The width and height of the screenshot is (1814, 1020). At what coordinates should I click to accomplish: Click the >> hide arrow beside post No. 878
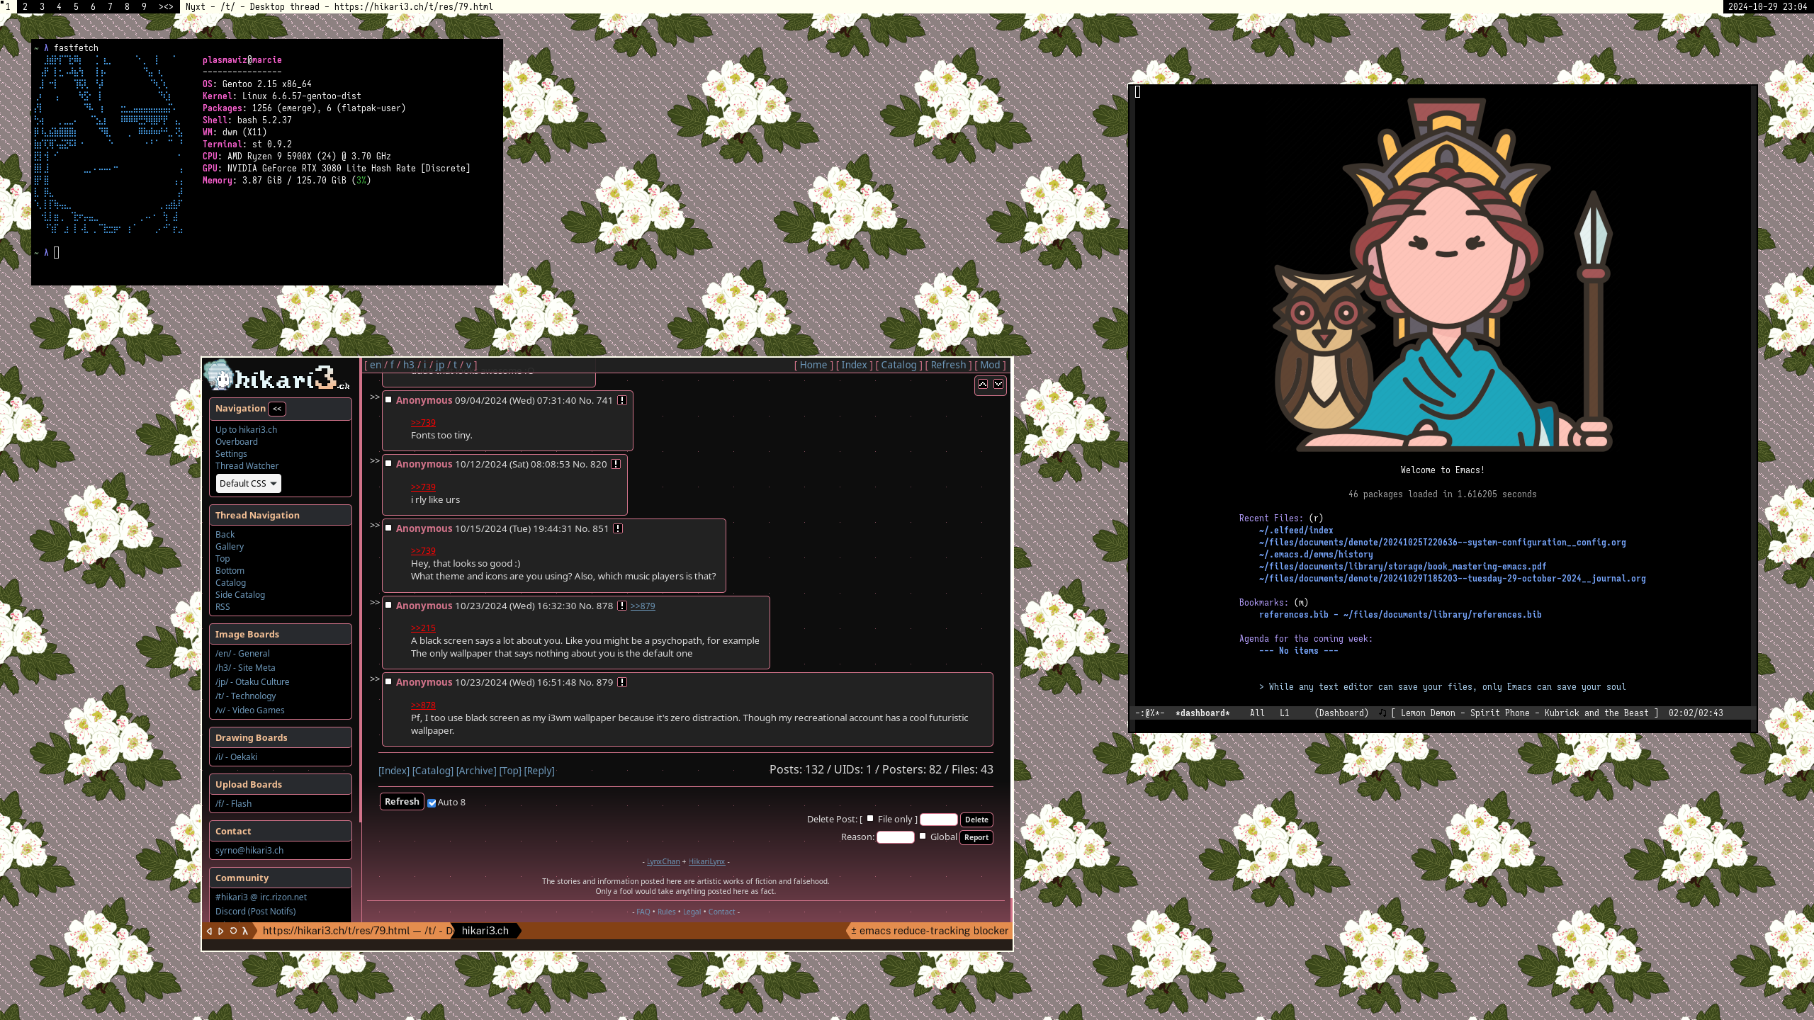(375, 603)
